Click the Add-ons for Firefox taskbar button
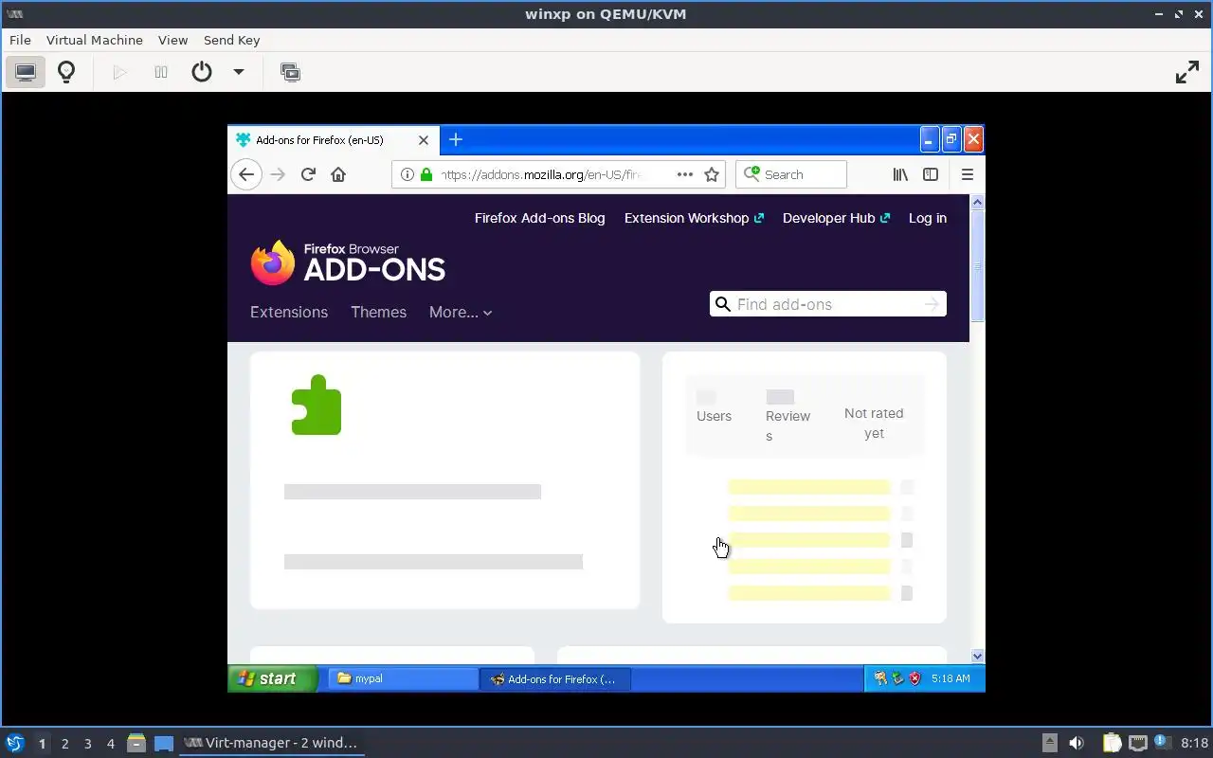This screenshot has height=758, width=1213. [556, 678]
